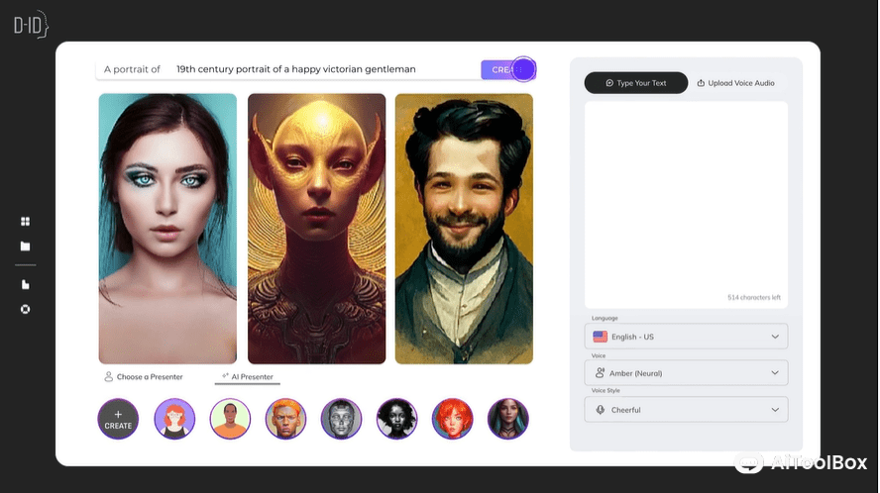Viewport: 880px width, 493px height.
Task: Open the folder icon in the sidebar
Action: click(26, 246)
